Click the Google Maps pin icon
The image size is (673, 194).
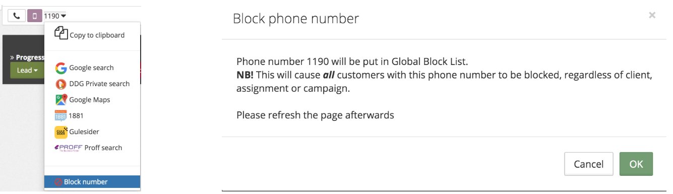click(61, 100)
